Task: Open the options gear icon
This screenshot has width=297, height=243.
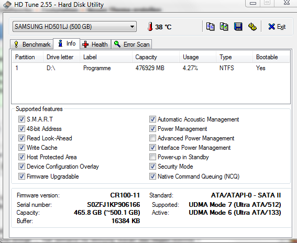Action: [252, 27]
